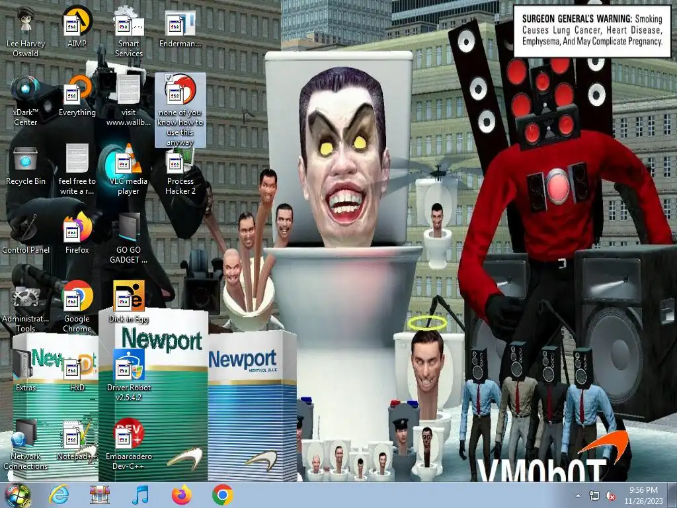Tick the checkbox on the selected desktop icon

(x=169, y=78)
